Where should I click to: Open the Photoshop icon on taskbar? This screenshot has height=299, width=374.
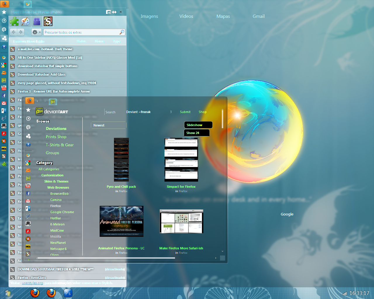(68, 293)
